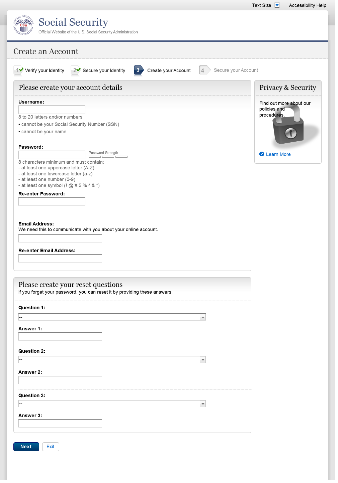Focus the Username input field
The image size is (338, 483).
[52, 110]
